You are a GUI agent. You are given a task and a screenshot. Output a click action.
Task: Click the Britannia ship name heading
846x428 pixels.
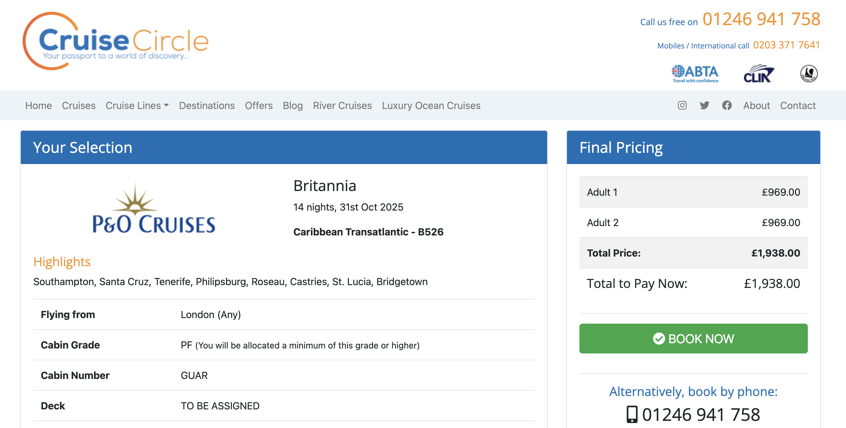tap(325, 186)
